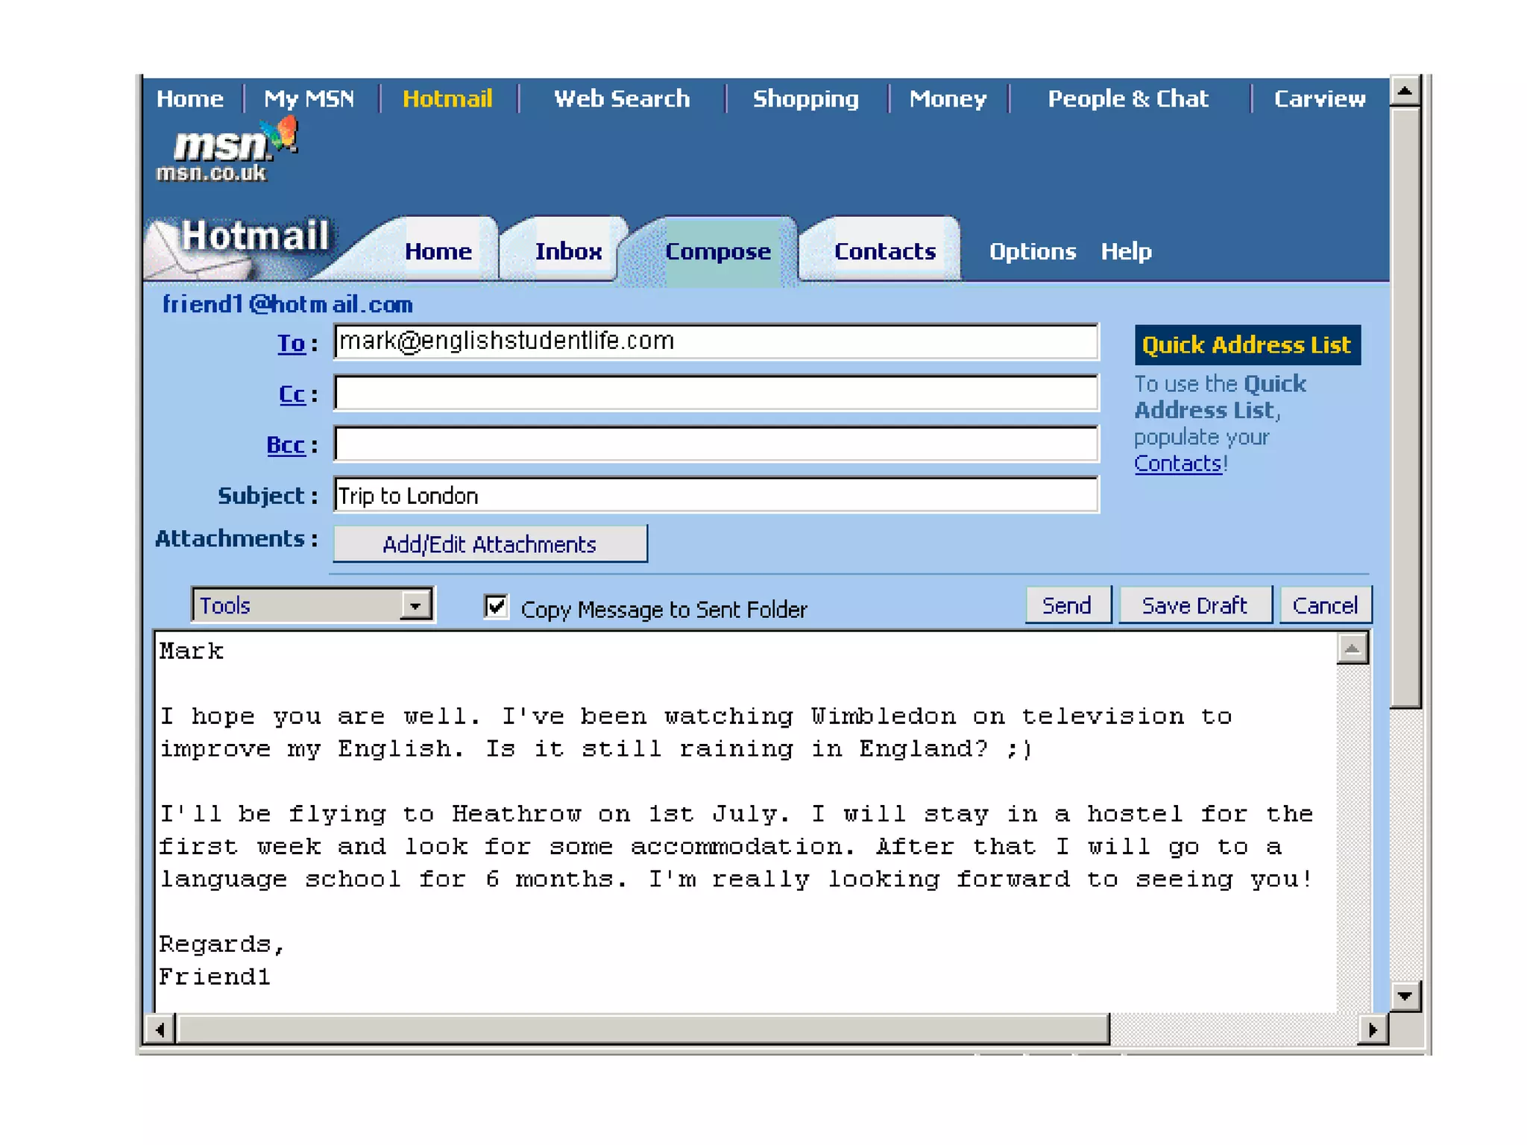Click the Quick Address List header
Image resolution: width=1527 pixels, height=1145 pixels.
[1247, 344]
